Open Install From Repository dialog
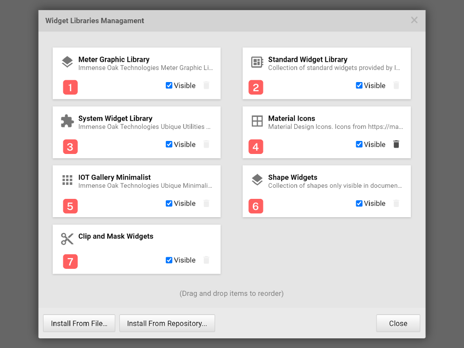 click(167, 323)
